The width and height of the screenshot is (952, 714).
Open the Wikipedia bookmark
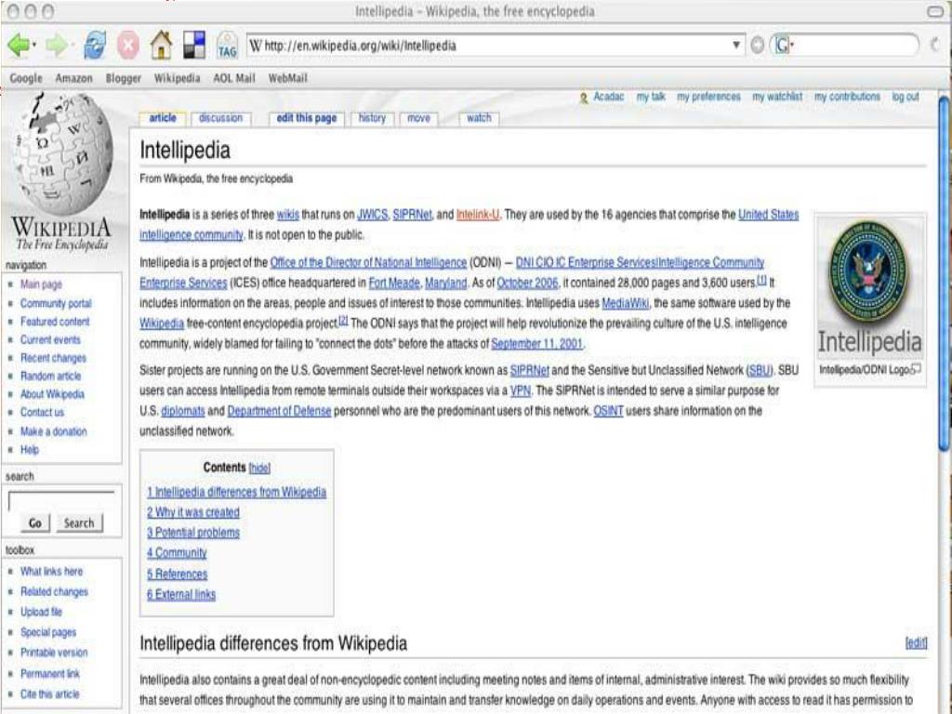point(177,78)
